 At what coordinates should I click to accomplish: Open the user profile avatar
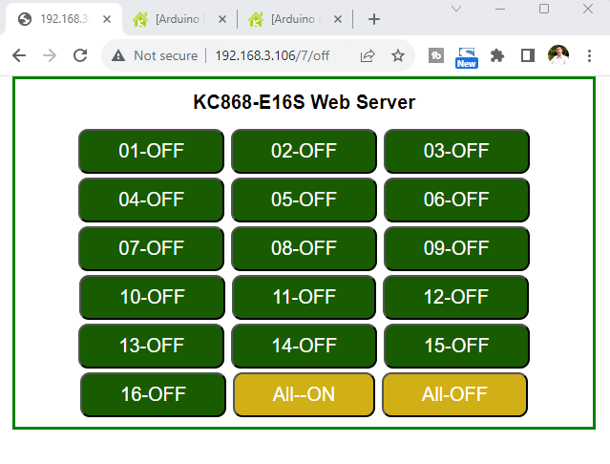tap(557, 56)
